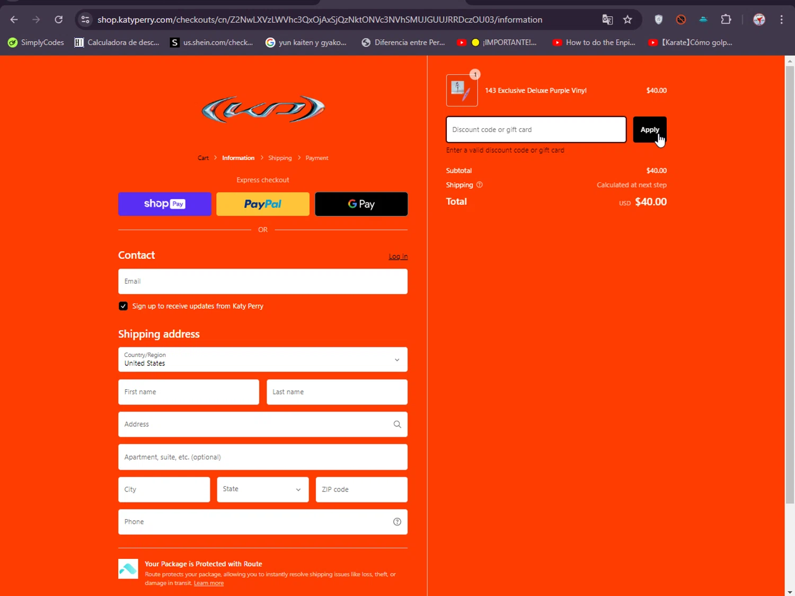
Task: Open the Country/Region dropdown
Action: 263,360
